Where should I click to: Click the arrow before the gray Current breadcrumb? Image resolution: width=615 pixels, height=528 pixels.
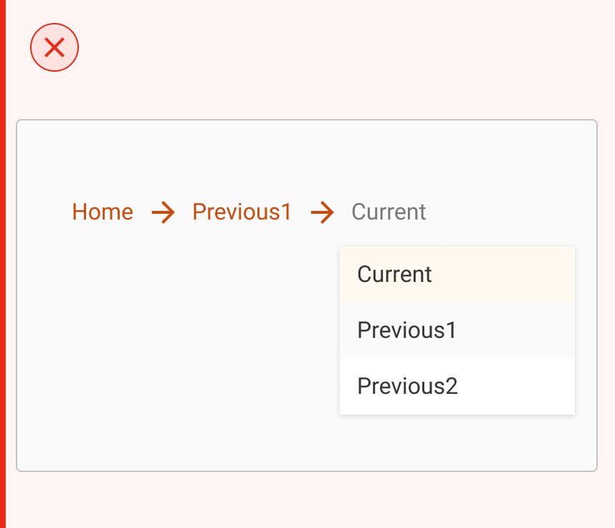[323, 212]
